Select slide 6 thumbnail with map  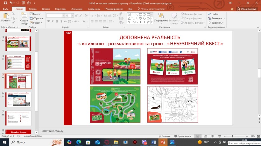point(18,99)
